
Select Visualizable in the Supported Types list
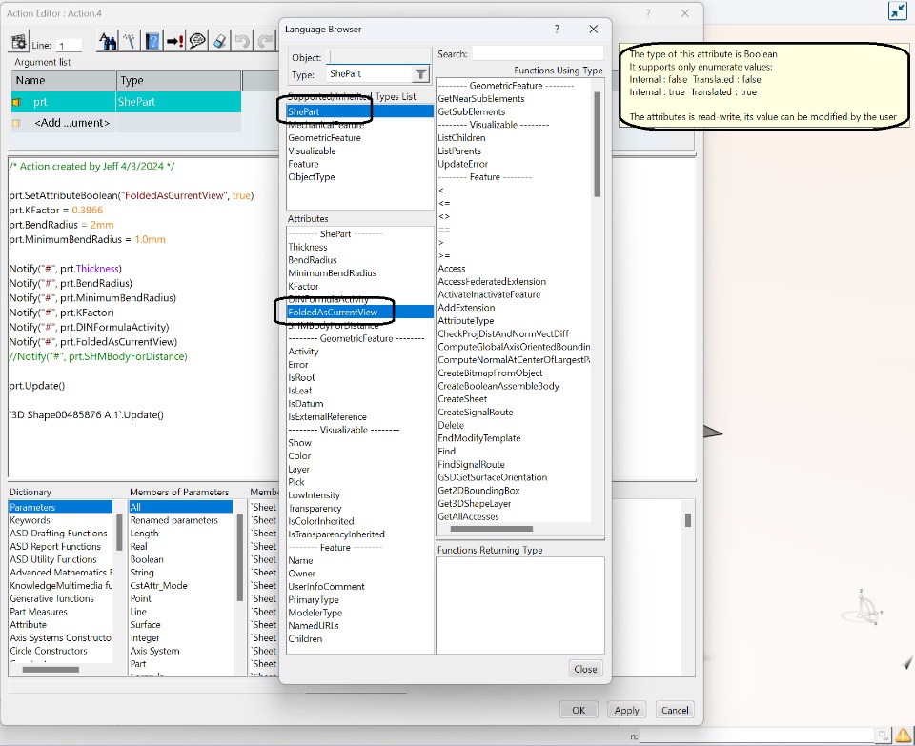[313, 151]
